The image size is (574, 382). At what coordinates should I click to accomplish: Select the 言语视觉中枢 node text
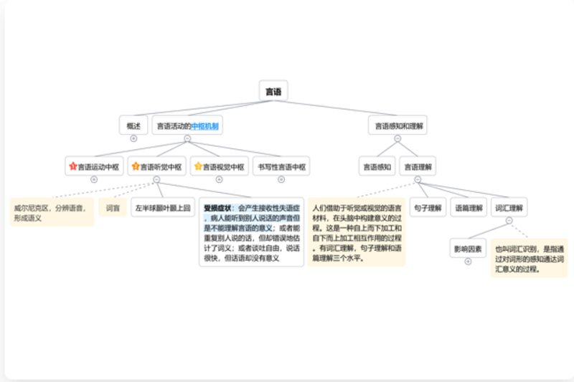click(224, 167)
